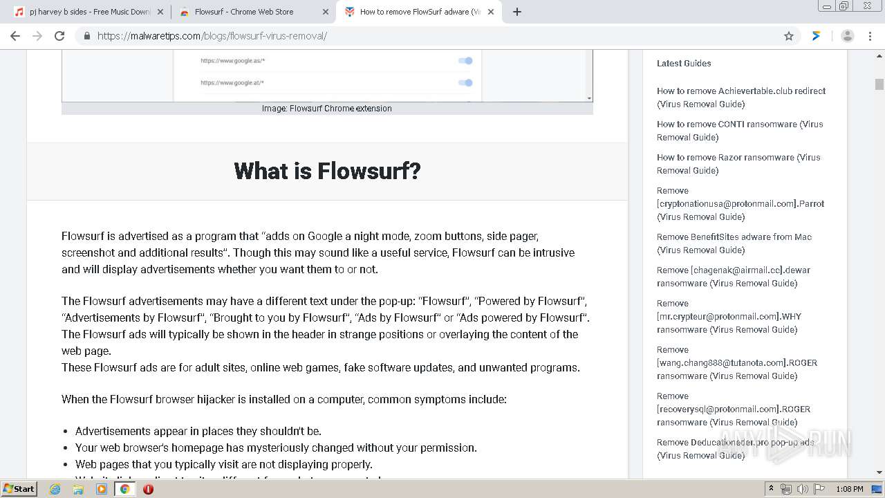Open a new tab with the plus button
Image resolution: width=885 pixels, height=498 pixels.
point(517,12)
